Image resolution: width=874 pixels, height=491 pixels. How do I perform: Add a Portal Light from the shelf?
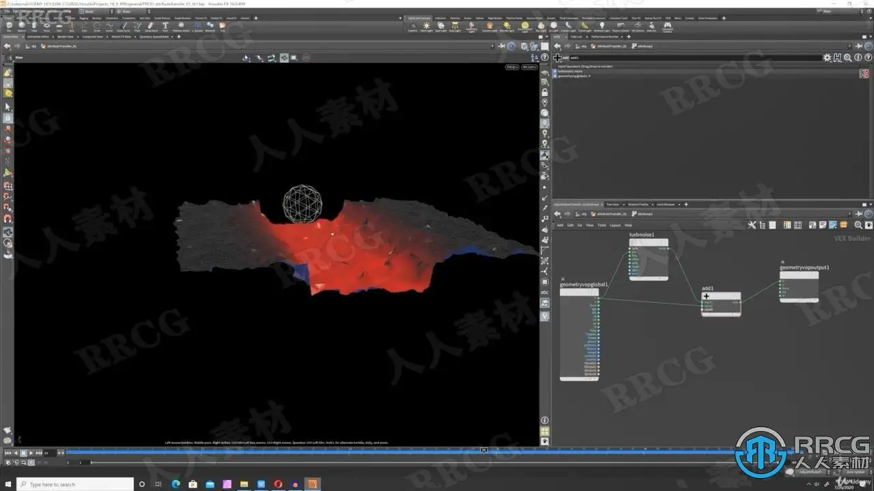coord(583,27)
